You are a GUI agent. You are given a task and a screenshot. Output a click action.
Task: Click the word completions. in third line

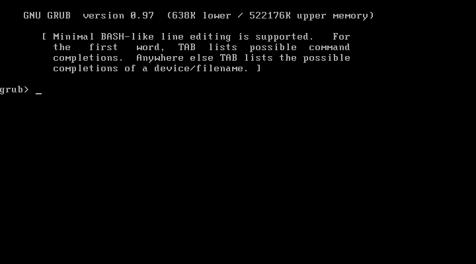(x=88, y=58)
